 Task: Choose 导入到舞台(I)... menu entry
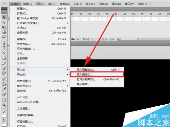[x=97, y=70]
